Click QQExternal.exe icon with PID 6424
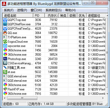This screenshot has width=110, height=108. coord(5,81)
